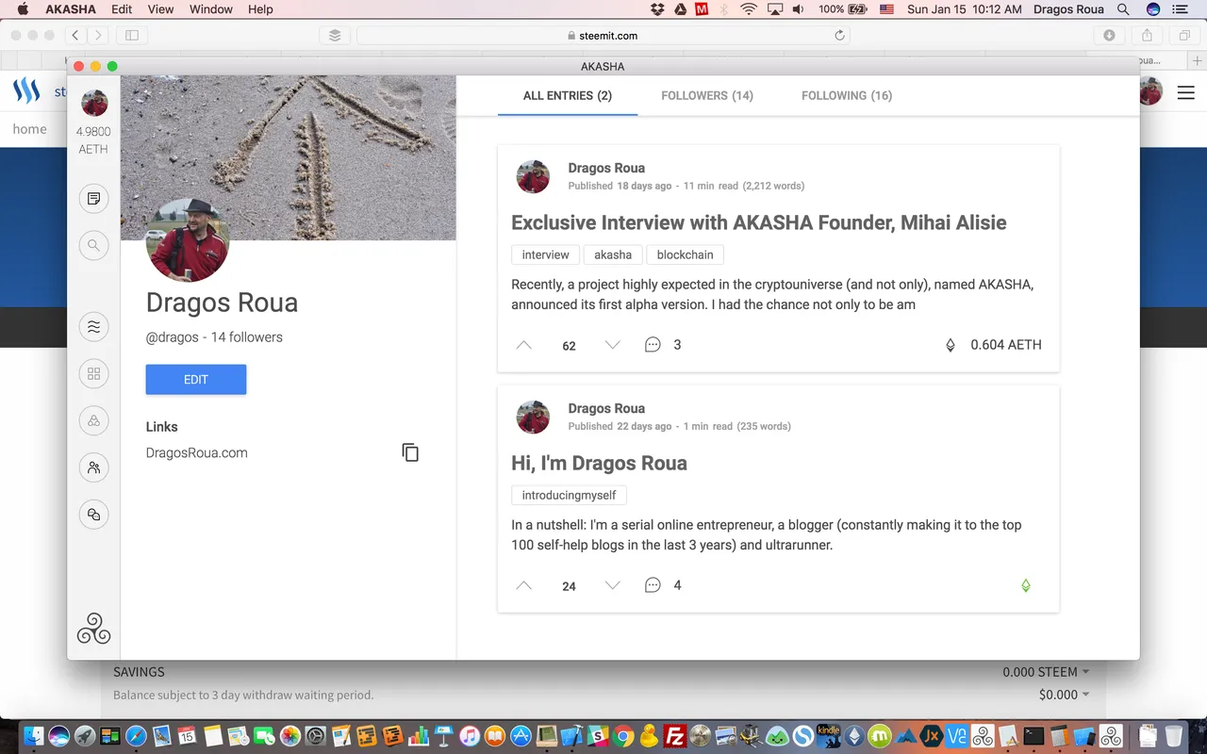Open the Help menu in the menu bar
The image size is (1207, 754).
click(x=260, y=9)
